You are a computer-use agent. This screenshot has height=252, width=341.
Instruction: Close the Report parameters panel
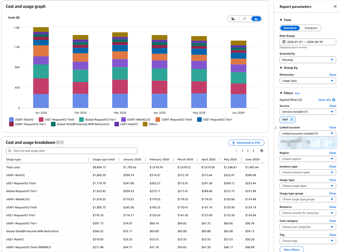335,7
